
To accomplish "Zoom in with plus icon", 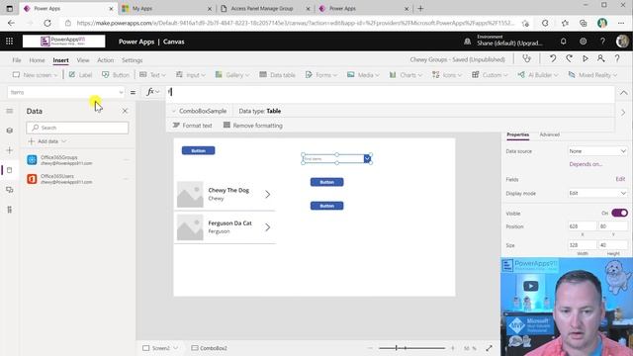I will click(453, 348).
